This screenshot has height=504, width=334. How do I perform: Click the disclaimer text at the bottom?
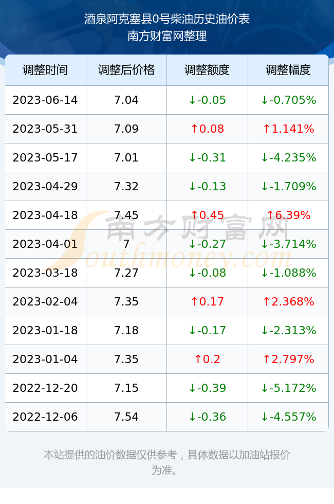[x=167, y=462]
